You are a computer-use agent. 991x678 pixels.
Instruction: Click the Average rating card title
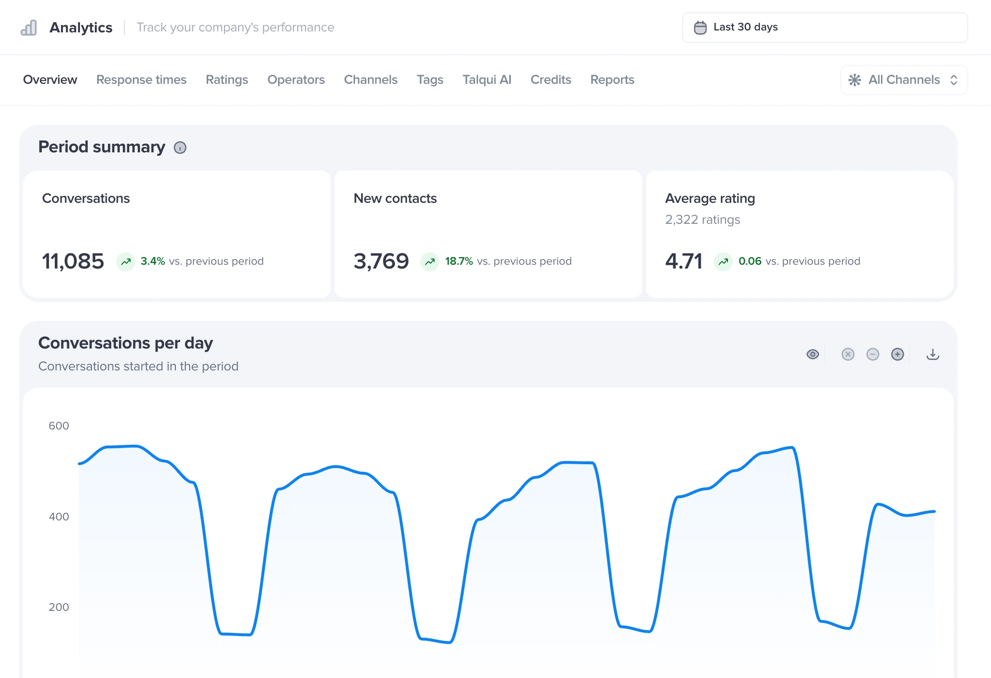click(x=710, y=199)
